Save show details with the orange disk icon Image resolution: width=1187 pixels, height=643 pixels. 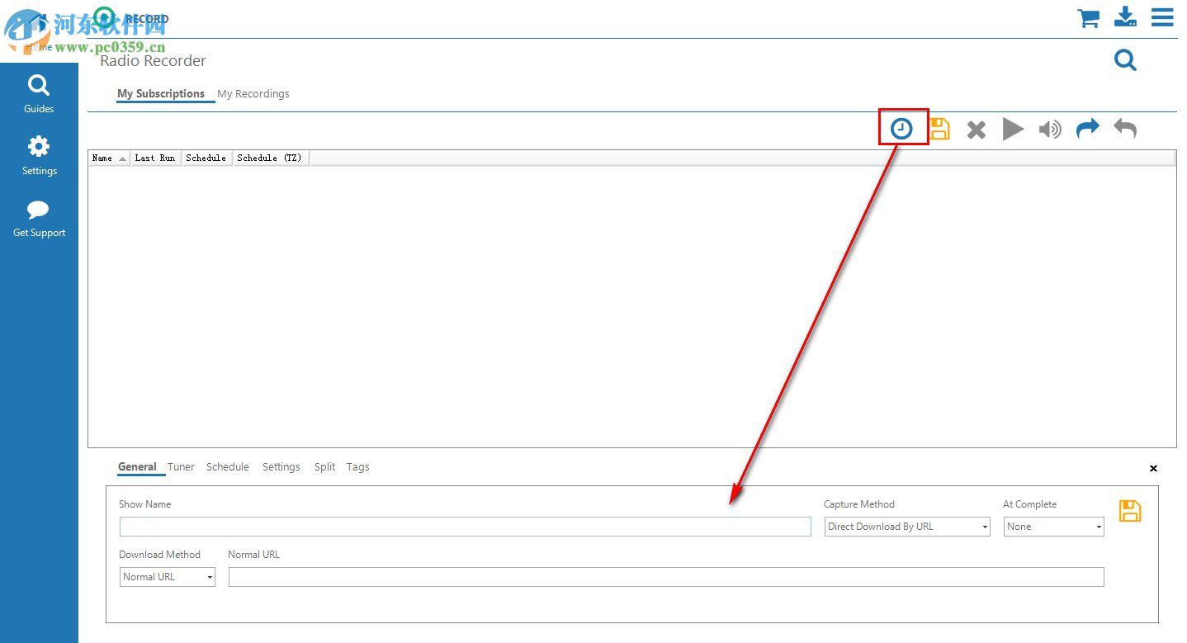click(1130, 511)
